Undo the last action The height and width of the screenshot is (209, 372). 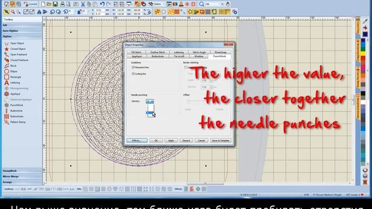pos(102,4)
